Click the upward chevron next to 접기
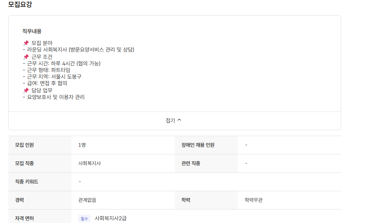365x223 pixels. click(180, 120)
